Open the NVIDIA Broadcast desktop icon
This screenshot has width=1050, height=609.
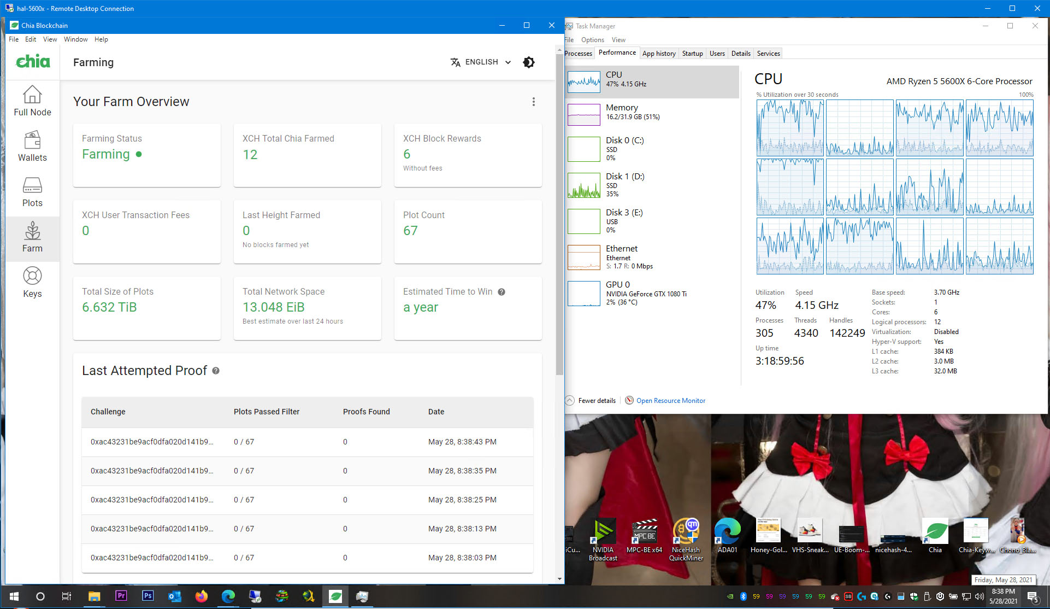click(603, 540)
